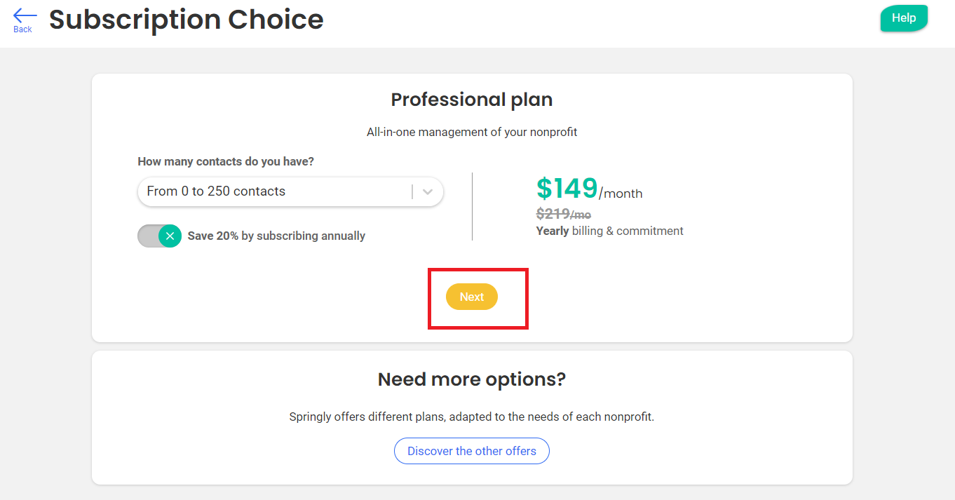Click the crossed-out $219/mo price

tap(563, 215)
